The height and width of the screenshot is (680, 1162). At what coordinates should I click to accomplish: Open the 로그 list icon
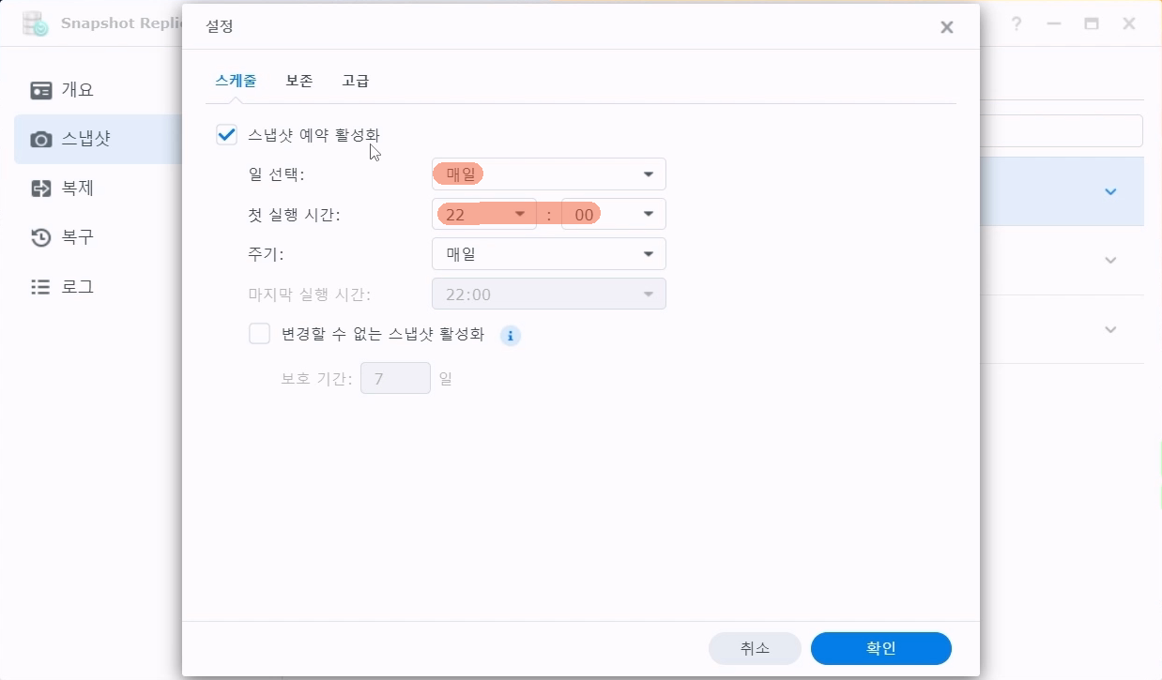tap(41, 287)
